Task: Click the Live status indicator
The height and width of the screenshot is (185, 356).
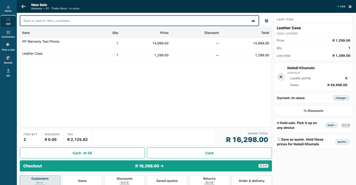Action: click(341, 7)
